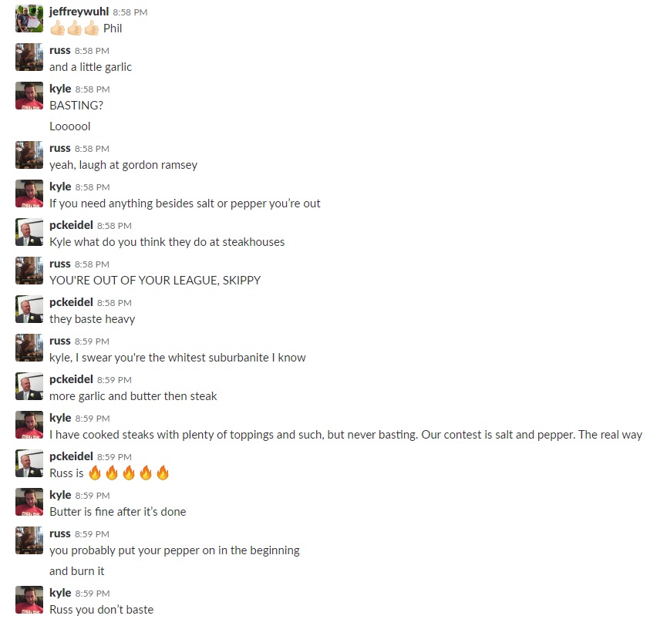Click russ avatar beside 'YOU'RE OUT OF YOUR LEAGUE, SKIPPY'
The image size is (667, 619).
(x=29, y=271)
